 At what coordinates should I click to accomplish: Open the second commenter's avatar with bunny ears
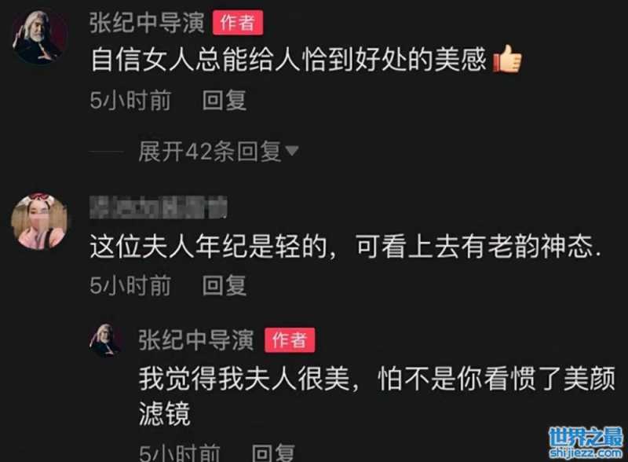(38, 222)
